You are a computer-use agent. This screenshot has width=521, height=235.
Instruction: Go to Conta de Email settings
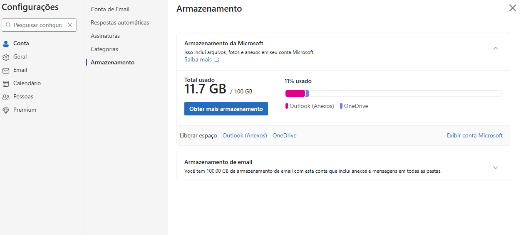pos(110,9)
